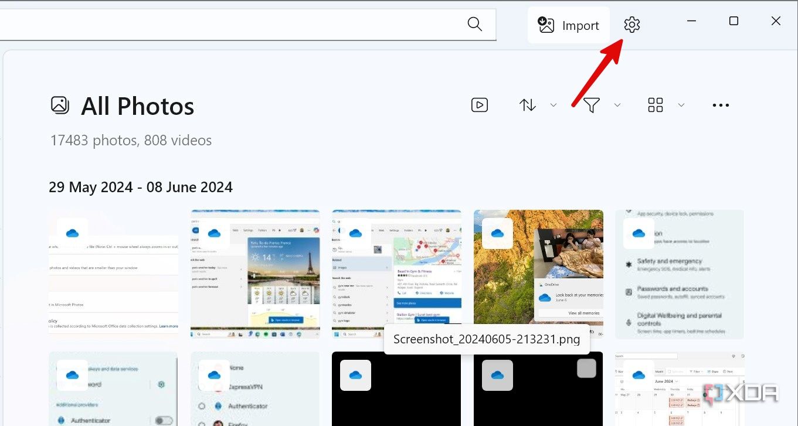798x426 pixels.
Task: Open Photos settings with the gear icon
Action: point(631,25)
